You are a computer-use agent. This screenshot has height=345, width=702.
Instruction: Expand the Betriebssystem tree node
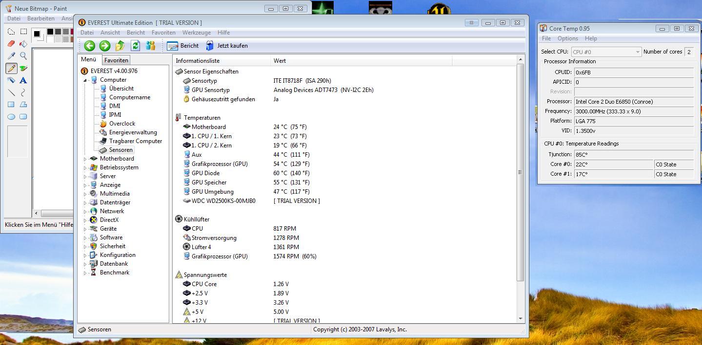pyautogui.click(x=85, y=167)
